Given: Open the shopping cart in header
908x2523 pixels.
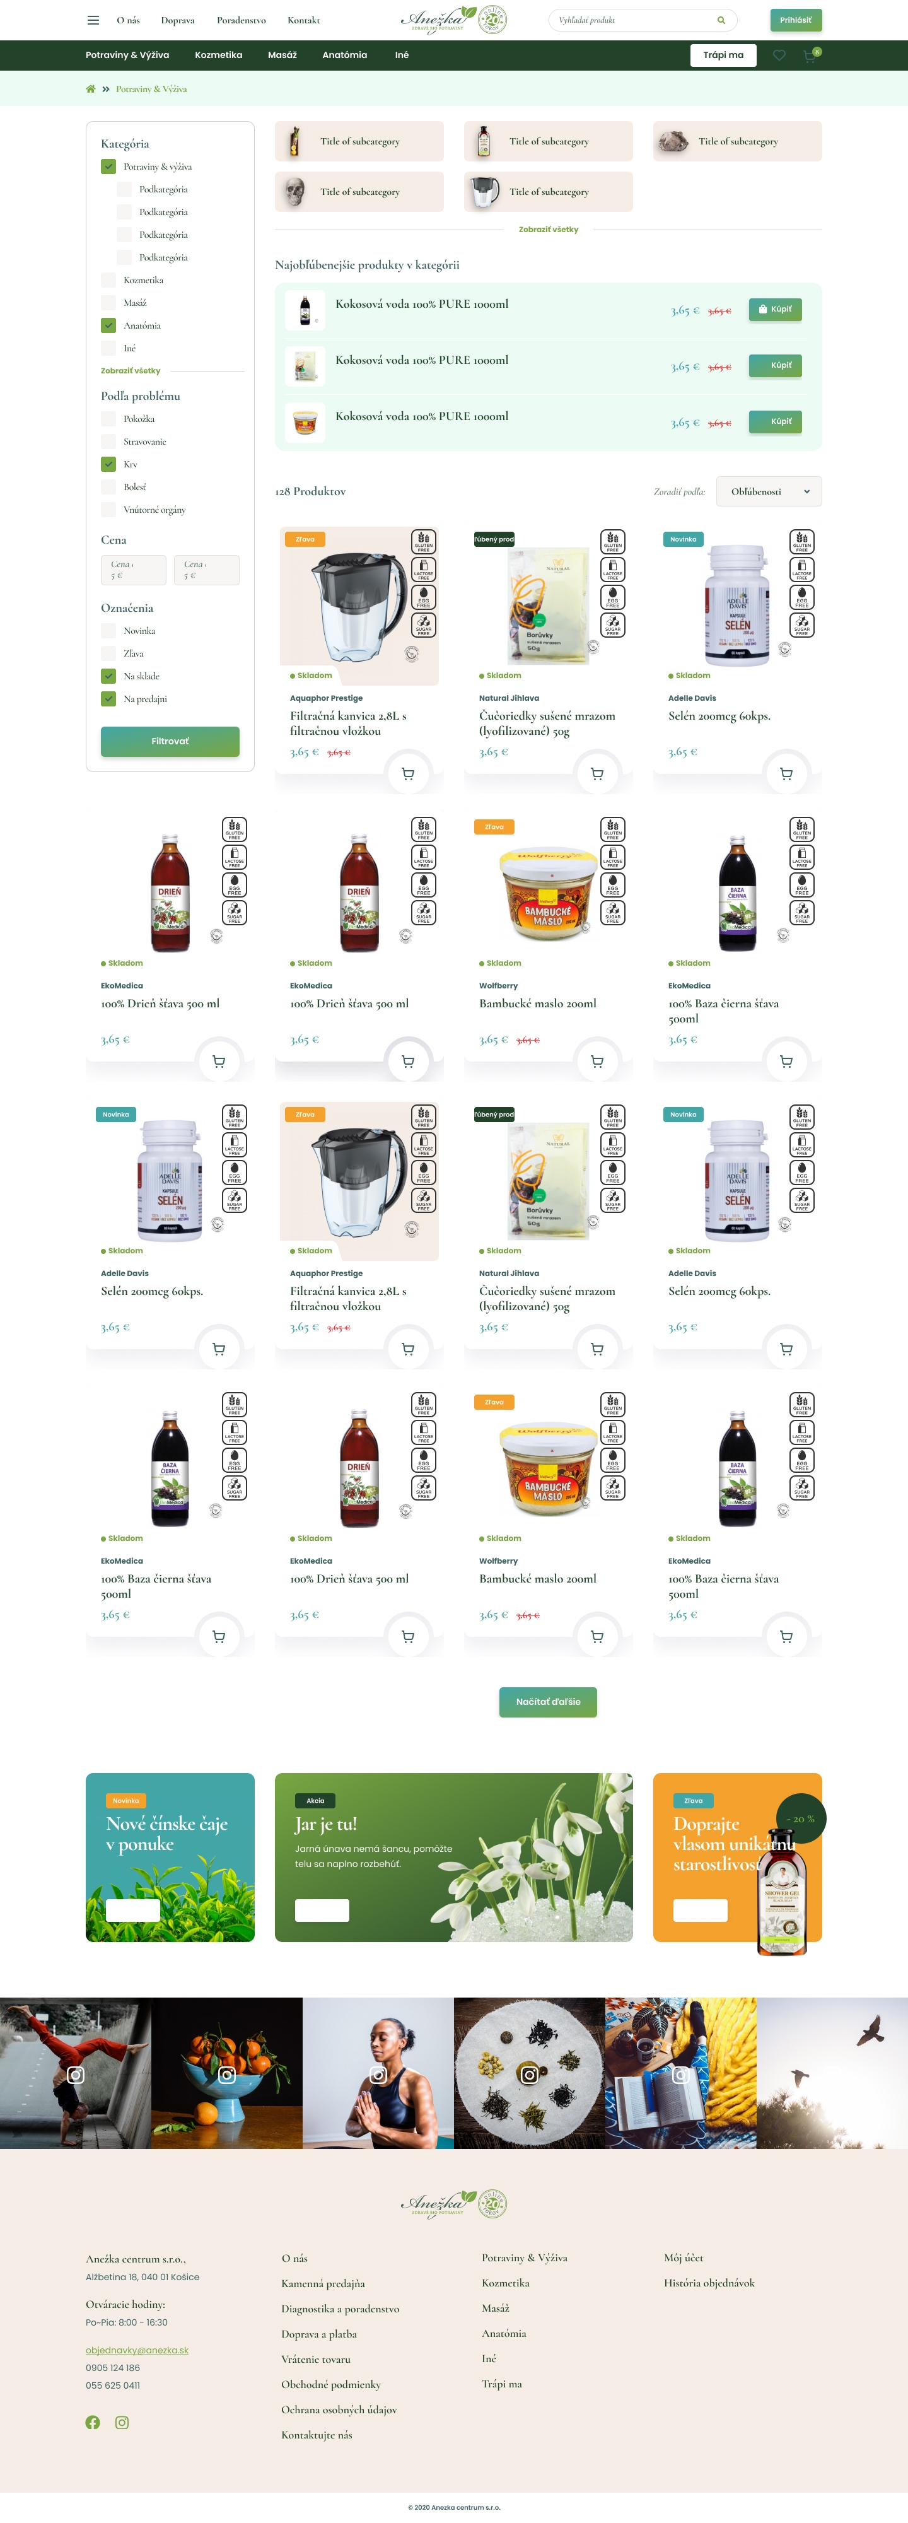Looking at the screenshot, I should tap(809, 55).
